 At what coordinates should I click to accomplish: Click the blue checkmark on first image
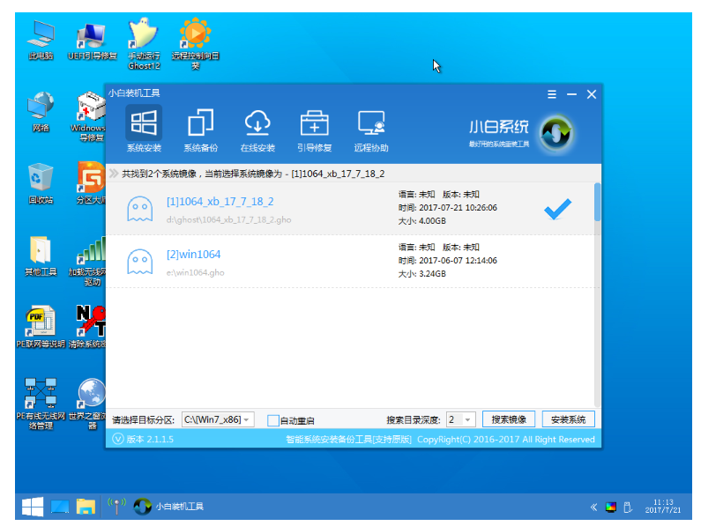[557, 209]
